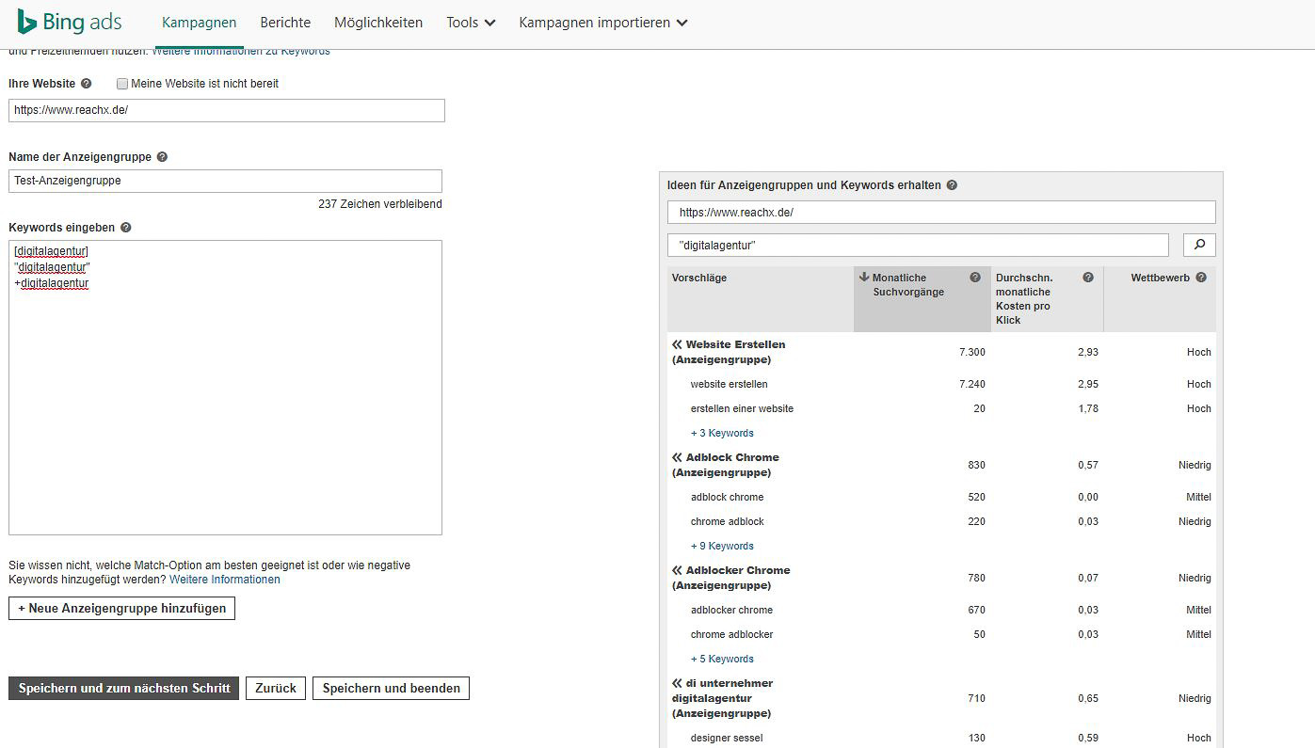Click the Zurück button
The height and width of the screenshot is (748, 1315).
[x=276, y=688]
